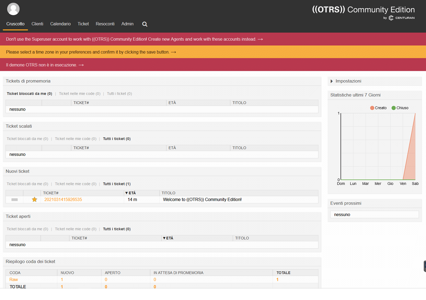The height and width of the screenshot is (300, 426).
Task: Click the TICKET# header in Ticket aperti
Action: click(79, 238)
